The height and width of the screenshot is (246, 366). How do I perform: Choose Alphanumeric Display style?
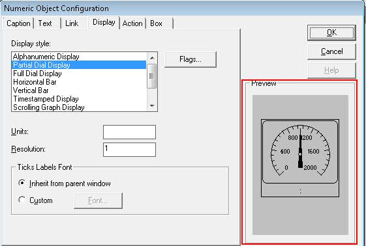coord(79,57)
